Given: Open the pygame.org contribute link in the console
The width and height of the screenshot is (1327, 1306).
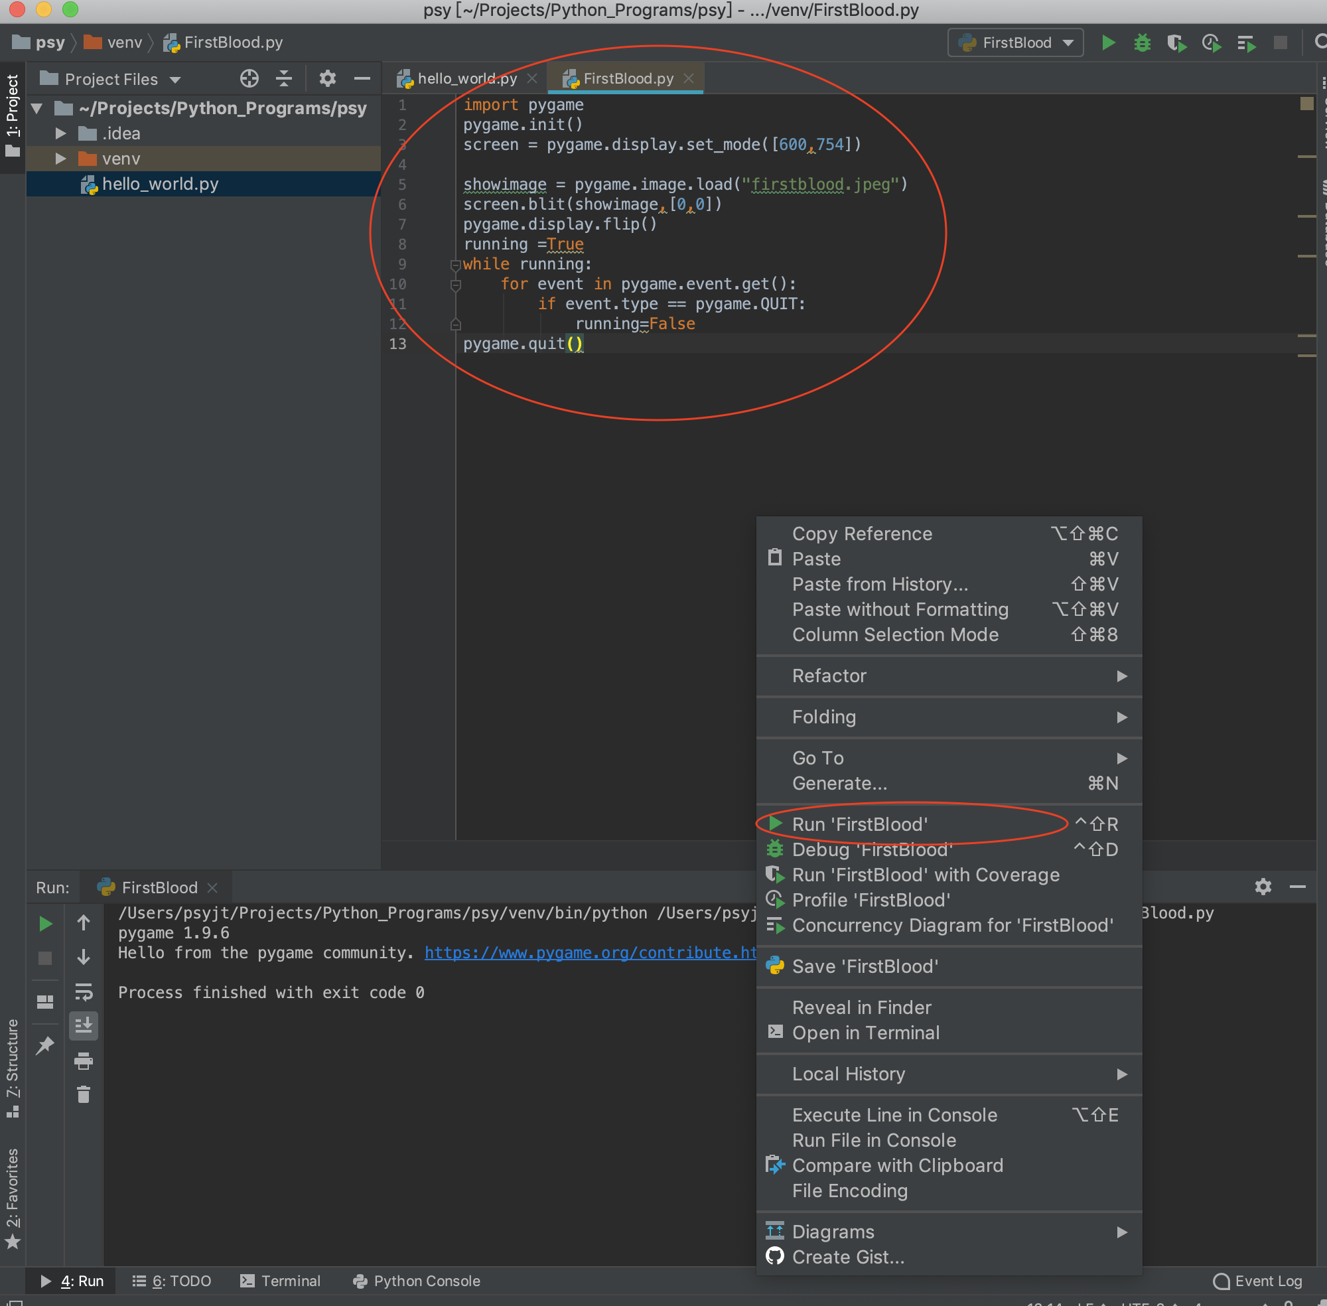Looking at the screenshot, I should [x=590, y=953].
